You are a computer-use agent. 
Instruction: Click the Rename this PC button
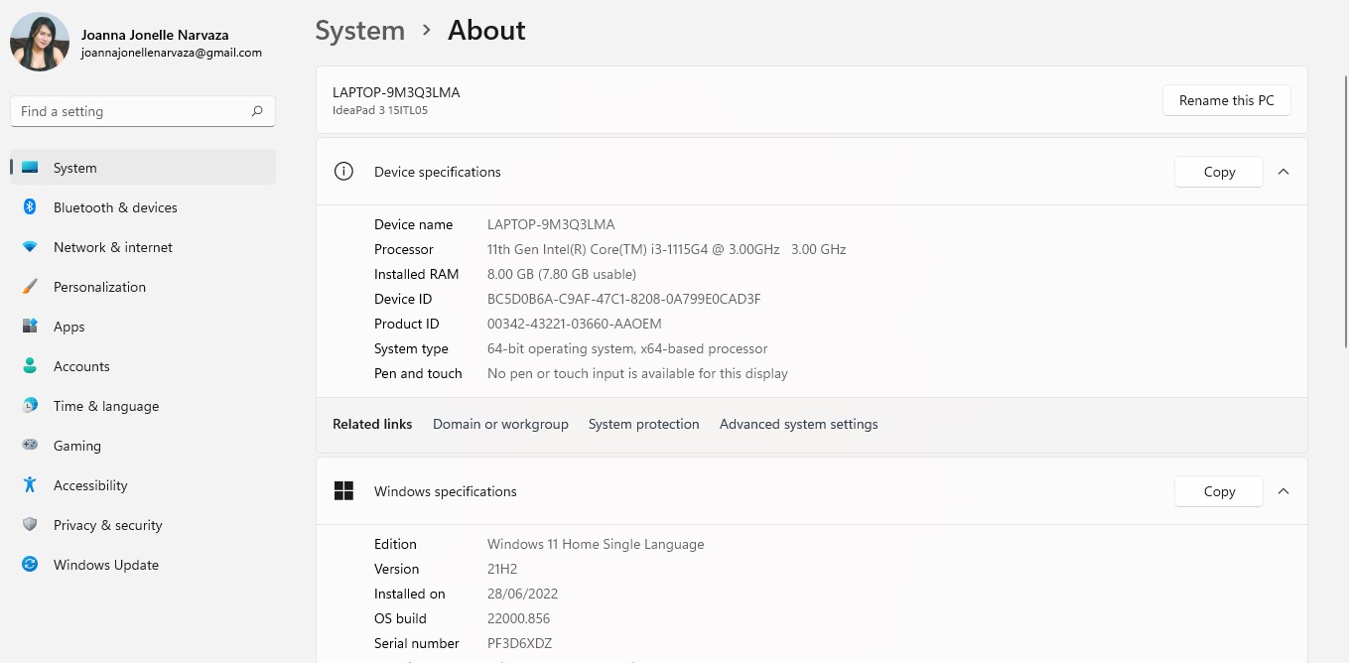point(1226,100)
